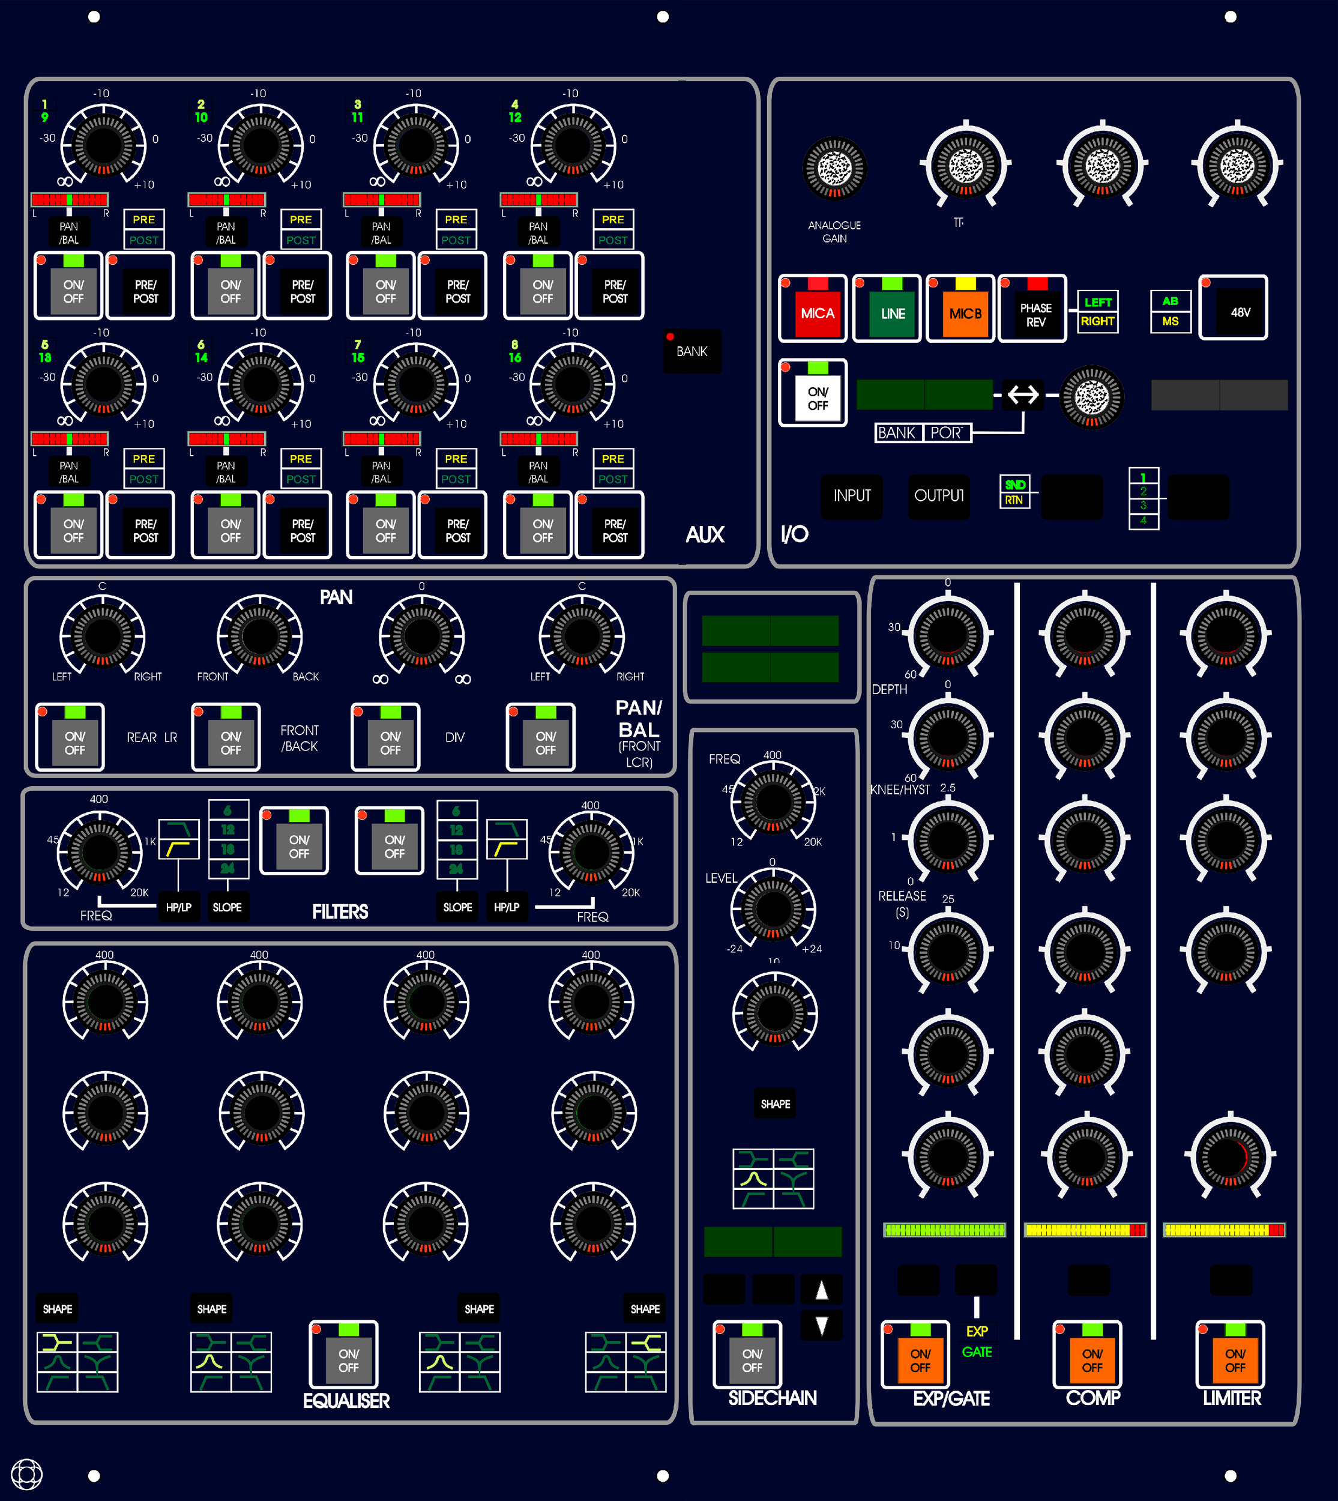Click the Sidechain LEVEL knob

coord(773,909)
